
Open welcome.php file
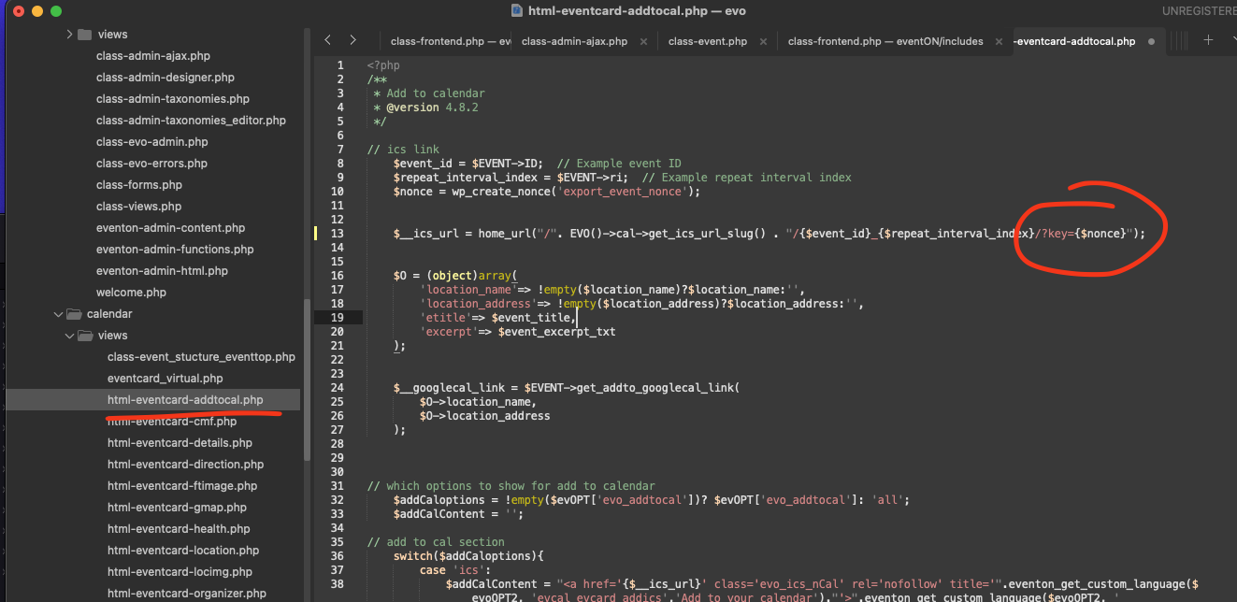click(x=131, y=293)
